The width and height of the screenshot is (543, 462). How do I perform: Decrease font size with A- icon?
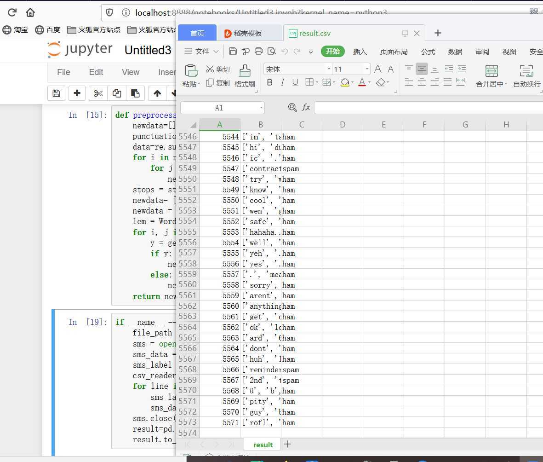391,69
